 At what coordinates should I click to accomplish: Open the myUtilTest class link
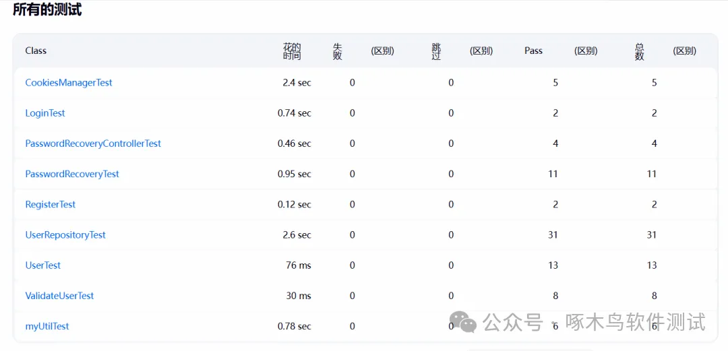pyautogui.click(x=47, y=326)
